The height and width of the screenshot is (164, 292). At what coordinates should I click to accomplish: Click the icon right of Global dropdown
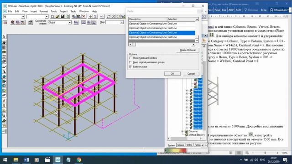(x=76, y=22)
